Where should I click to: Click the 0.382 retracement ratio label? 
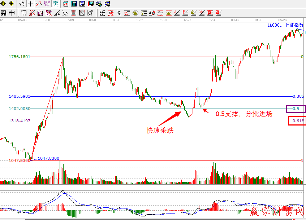(x=298, y=96)
